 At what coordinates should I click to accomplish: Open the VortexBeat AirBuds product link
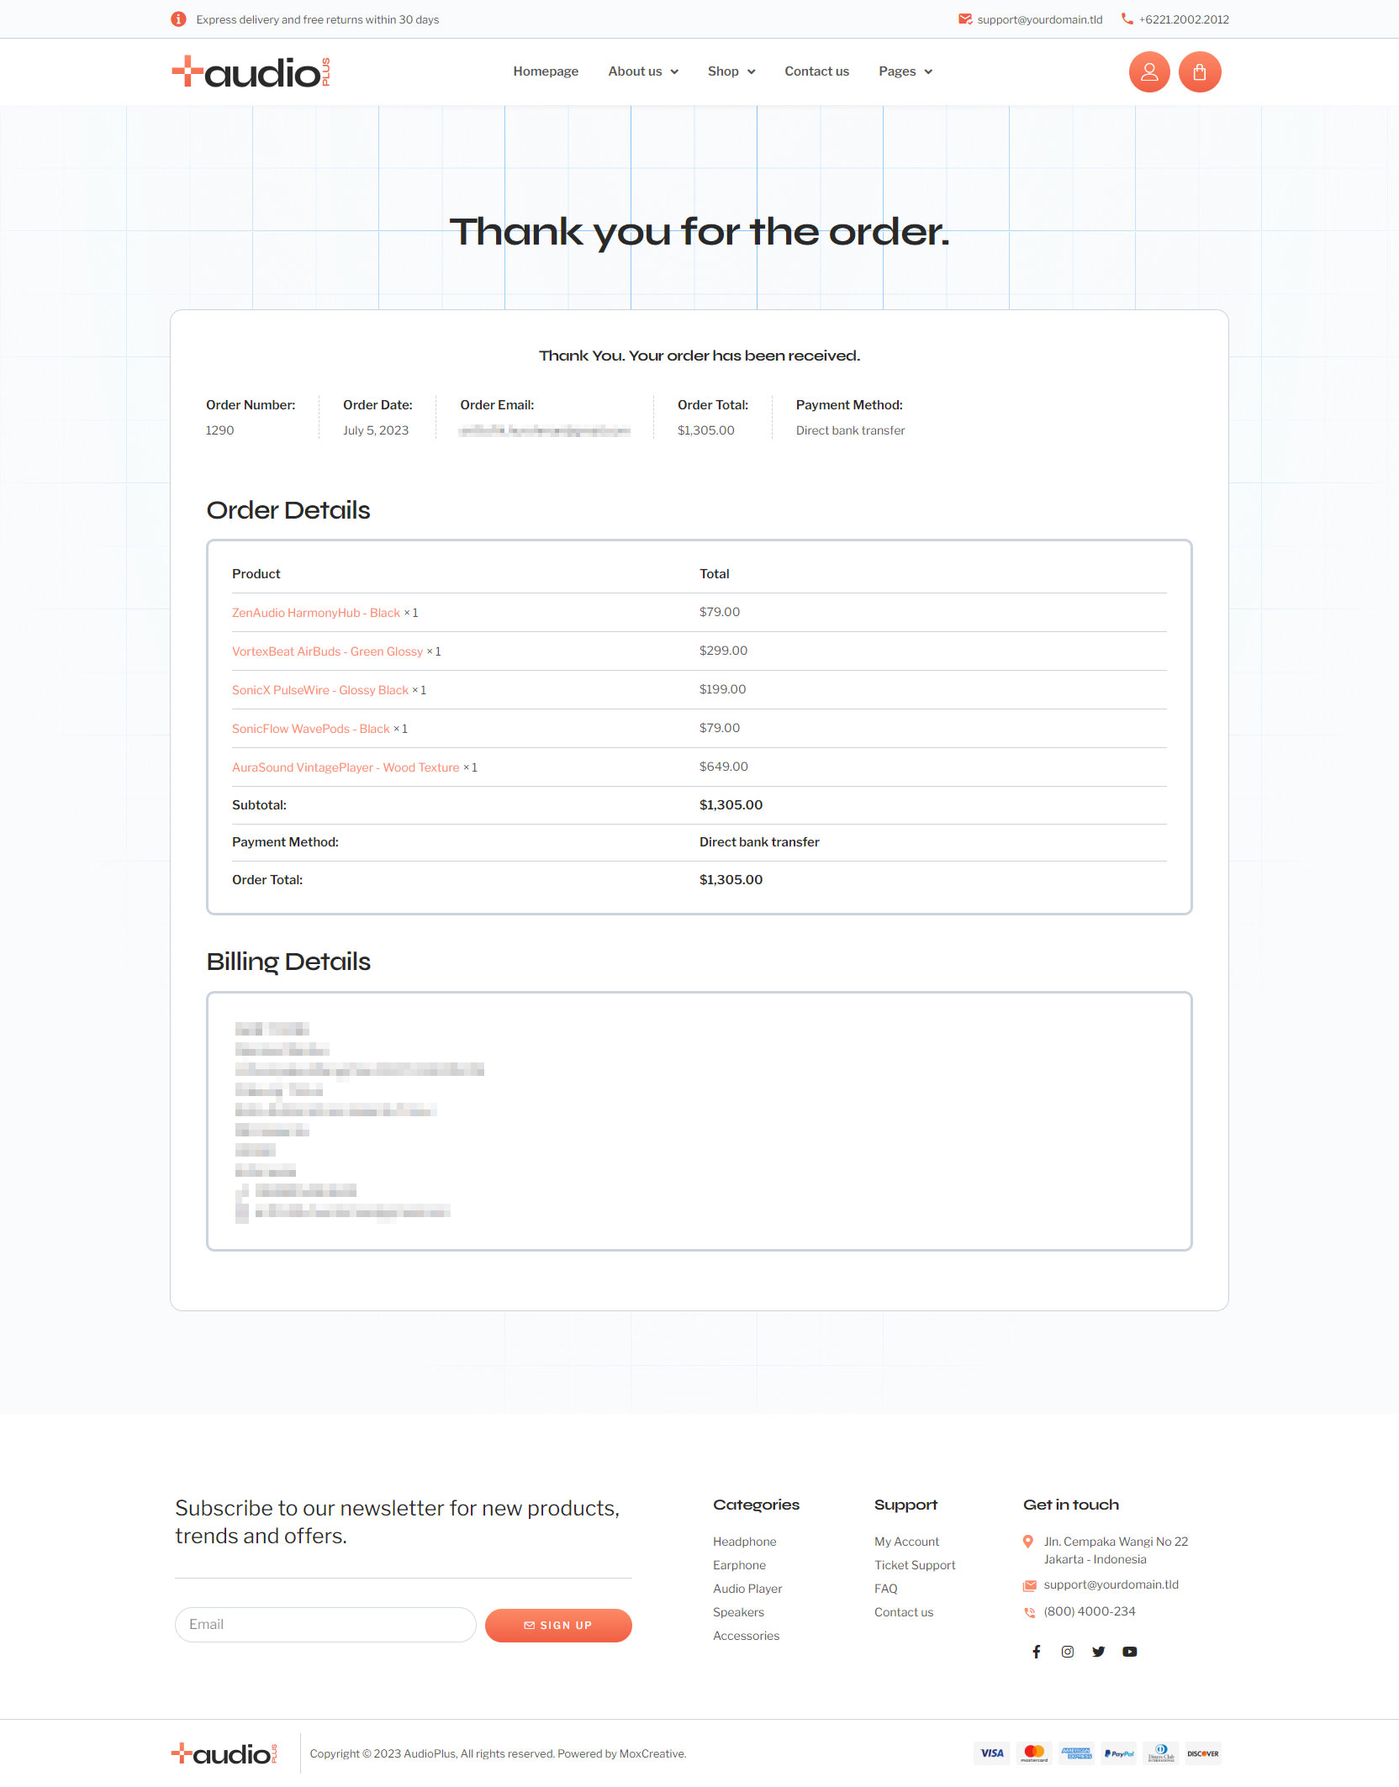(327, 651)
